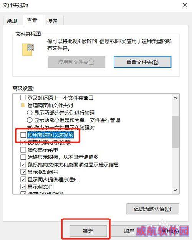192x240 pixels.
Task: Select 显示两部分并分别进行管理 radio button
Action: pos(30,113)
